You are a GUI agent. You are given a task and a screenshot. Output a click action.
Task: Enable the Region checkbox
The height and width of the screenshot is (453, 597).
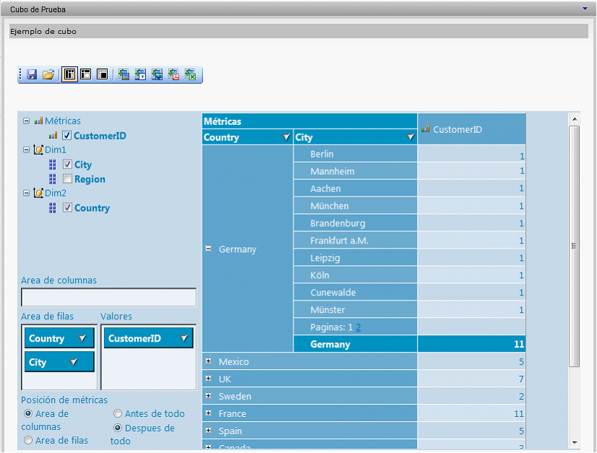[67, 179]
